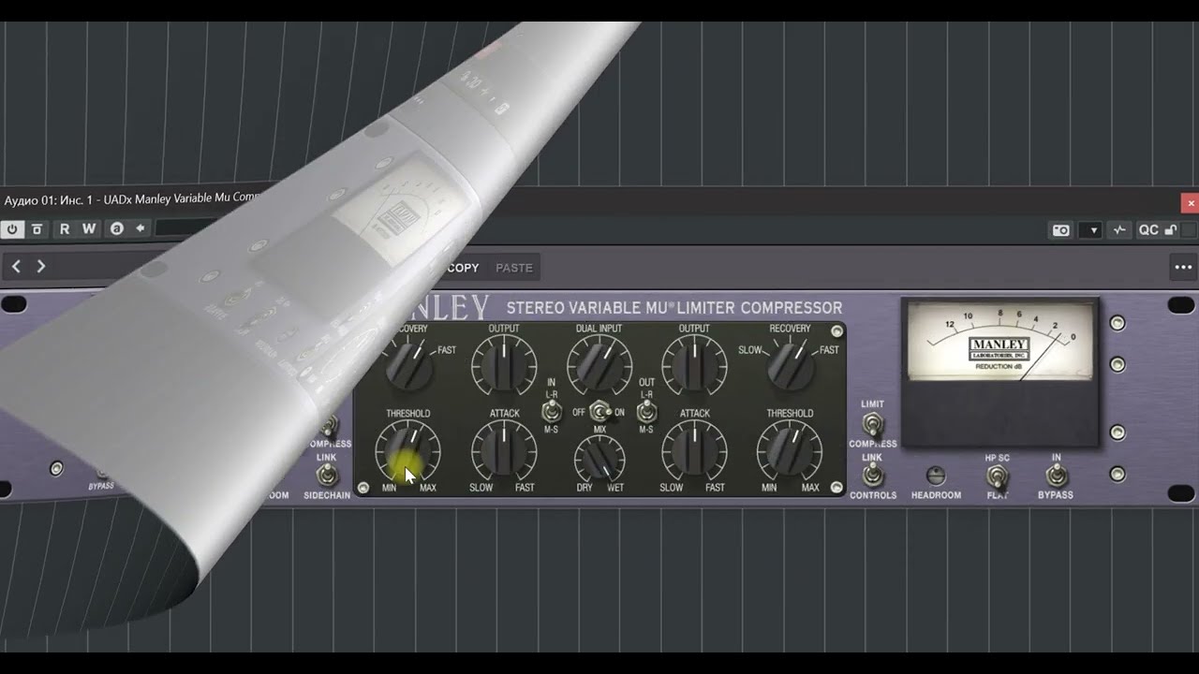This screenshot has height=674, width=1199.
Task: Click the automation 'a' circle icon
Action: coord(116,229)
